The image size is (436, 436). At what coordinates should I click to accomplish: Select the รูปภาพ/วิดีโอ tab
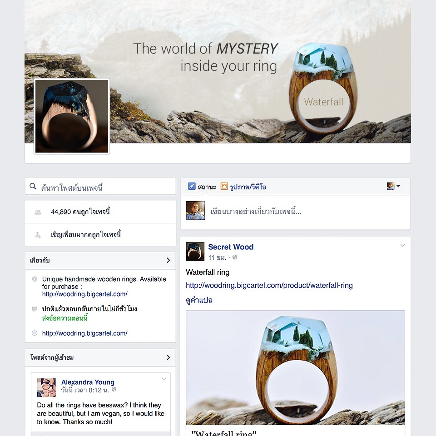[248, 187]
